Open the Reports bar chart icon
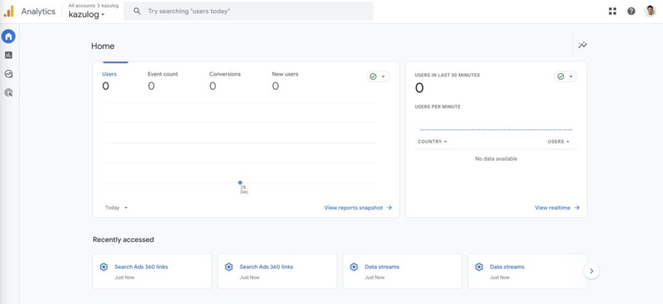 coord(8,56)
